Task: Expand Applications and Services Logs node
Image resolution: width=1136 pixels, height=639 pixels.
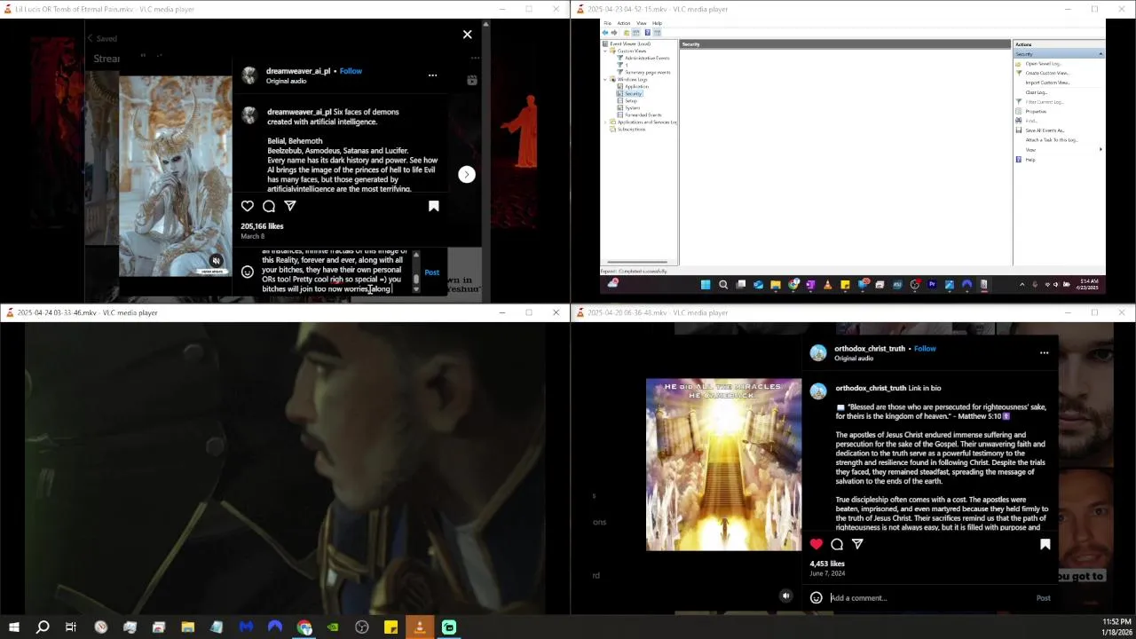Action: click(x=605, y=122)
